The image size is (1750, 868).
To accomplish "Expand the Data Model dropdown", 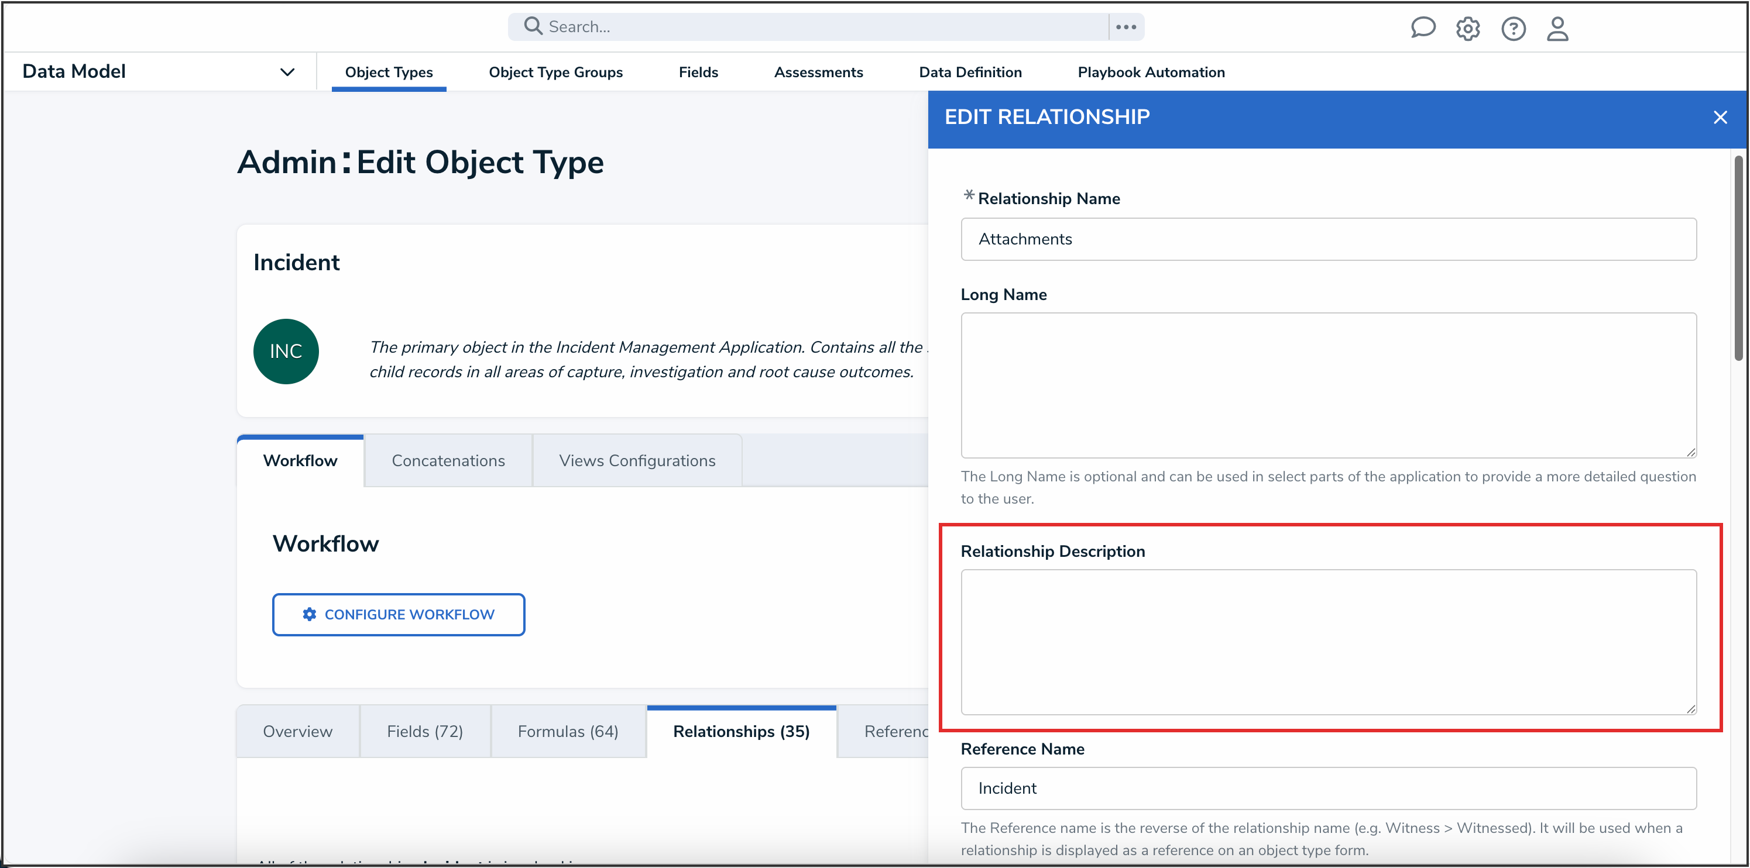I will pos(287,72).
